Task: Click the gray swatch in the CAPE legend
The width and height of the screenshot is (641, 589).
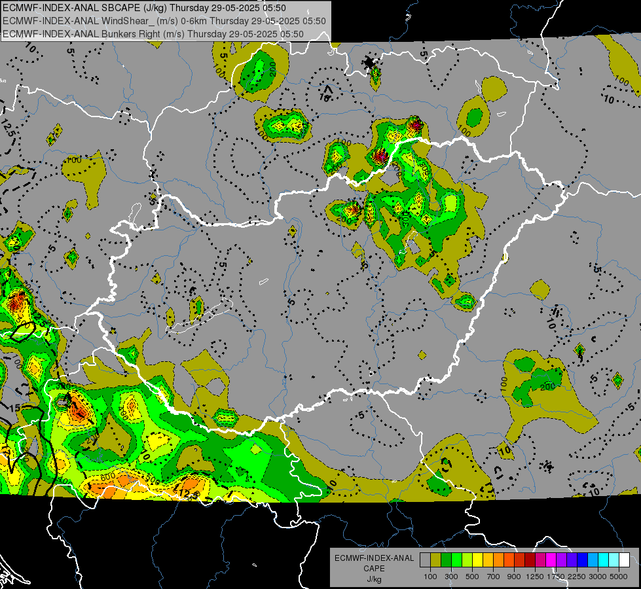Action: click(425, 560)
